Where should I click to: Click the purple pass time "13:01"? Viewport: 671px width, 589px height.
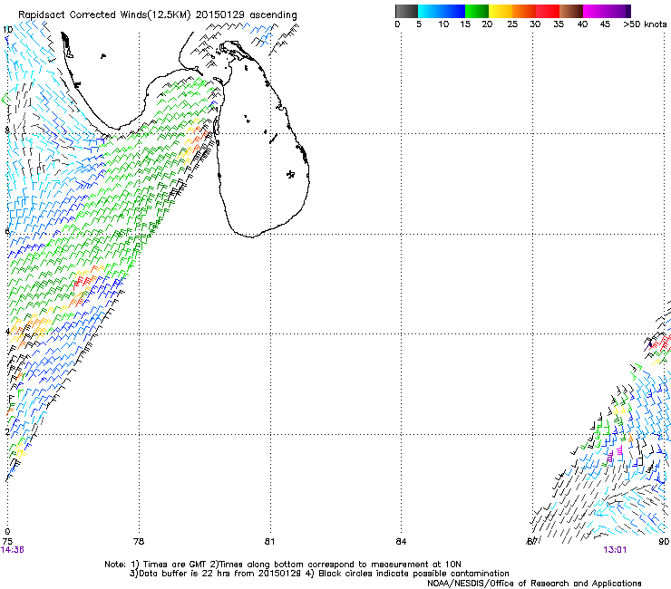[x=615, y=550]
